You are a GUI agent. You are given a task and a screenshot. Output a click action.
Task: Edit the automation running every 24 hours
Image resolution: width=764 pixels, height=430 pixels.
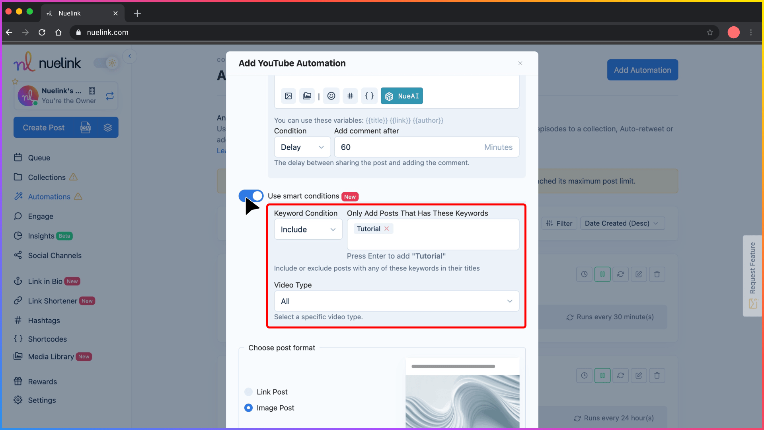(639, 375)
